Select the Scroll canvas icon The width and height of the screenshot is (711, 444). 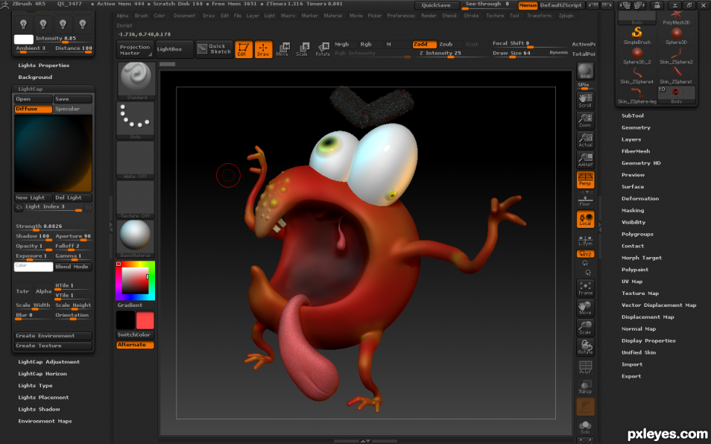click(x=585, y=101)
